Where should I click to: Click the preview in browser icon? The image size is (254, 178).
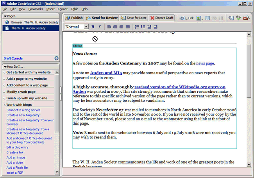coord(246,18)
